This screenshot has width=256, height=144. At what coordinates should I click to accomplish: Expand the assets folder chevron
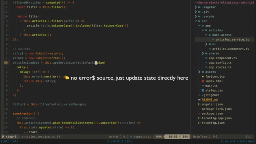[x=199, y=72]
